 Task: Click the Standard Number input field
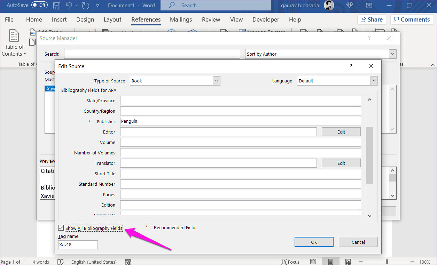pos(241,184)
